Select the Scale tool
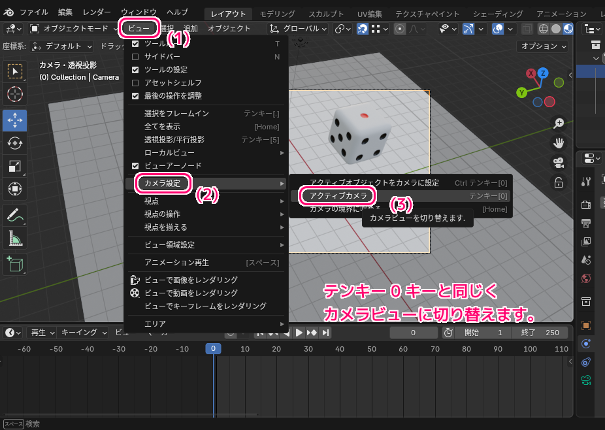Screen dimensions: 605x430 pyautogui.click(x=16, y=166)
